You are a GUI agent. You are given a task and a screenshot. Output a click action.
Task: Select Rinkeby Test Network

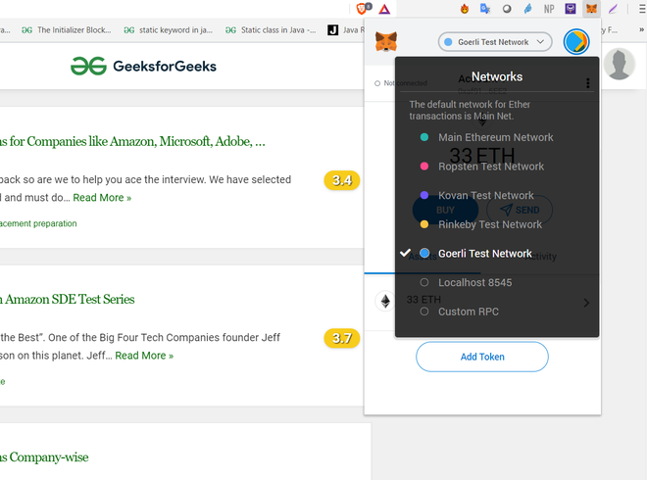[x=497, y=224]
